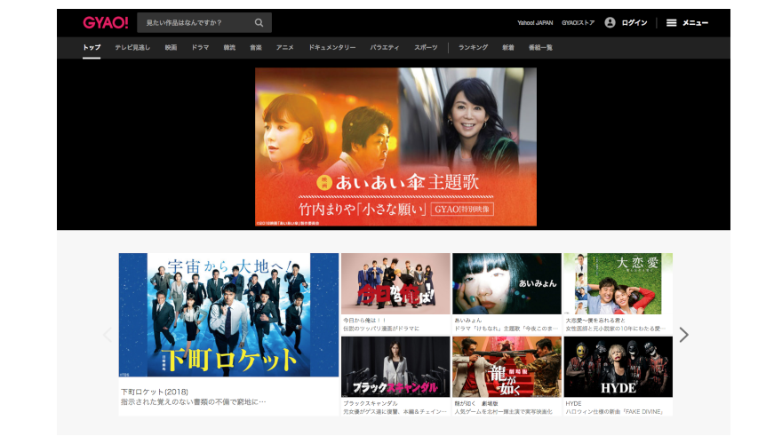
Task: Select the ドラマ tab
Action: (200, 48)
